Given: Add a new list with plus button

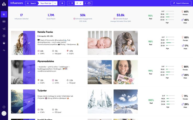Looking at the screenshot, I should click(62, 3).
